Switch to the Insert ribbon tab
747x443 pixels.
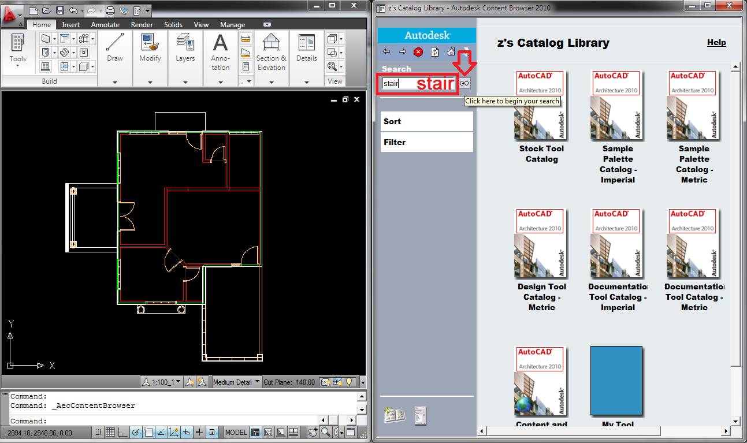(x=71, y=25)
